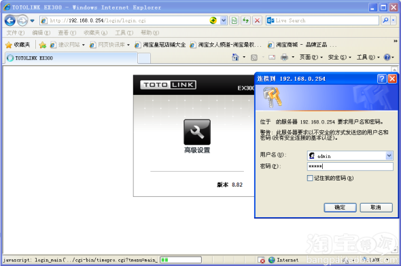The height and width of the screenshot is (266, 401).
Task: Click the search magnifier button
Action: pos(385,20)
